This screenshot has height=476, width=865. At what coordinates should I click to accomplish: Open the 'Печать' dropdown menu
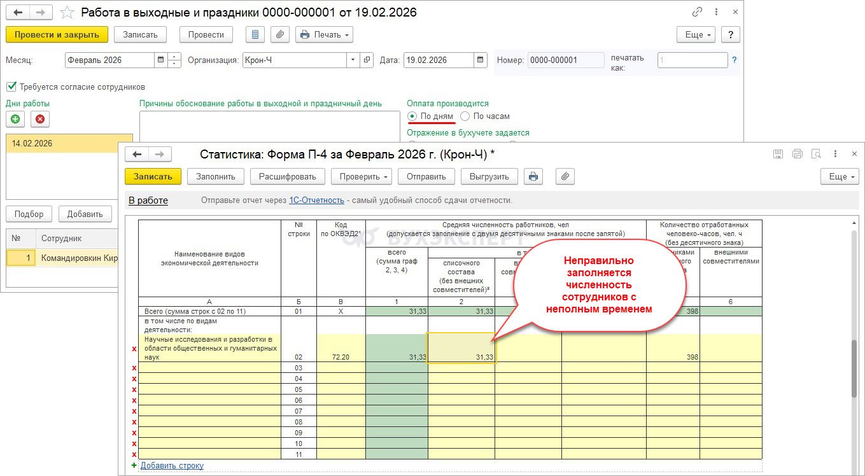[324, 34]
